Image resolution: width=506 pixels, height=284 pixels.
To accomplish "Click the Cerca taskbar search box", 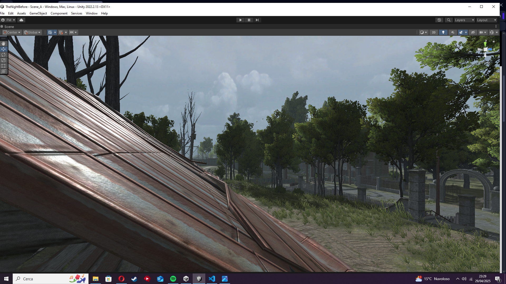I will [51, 279].
